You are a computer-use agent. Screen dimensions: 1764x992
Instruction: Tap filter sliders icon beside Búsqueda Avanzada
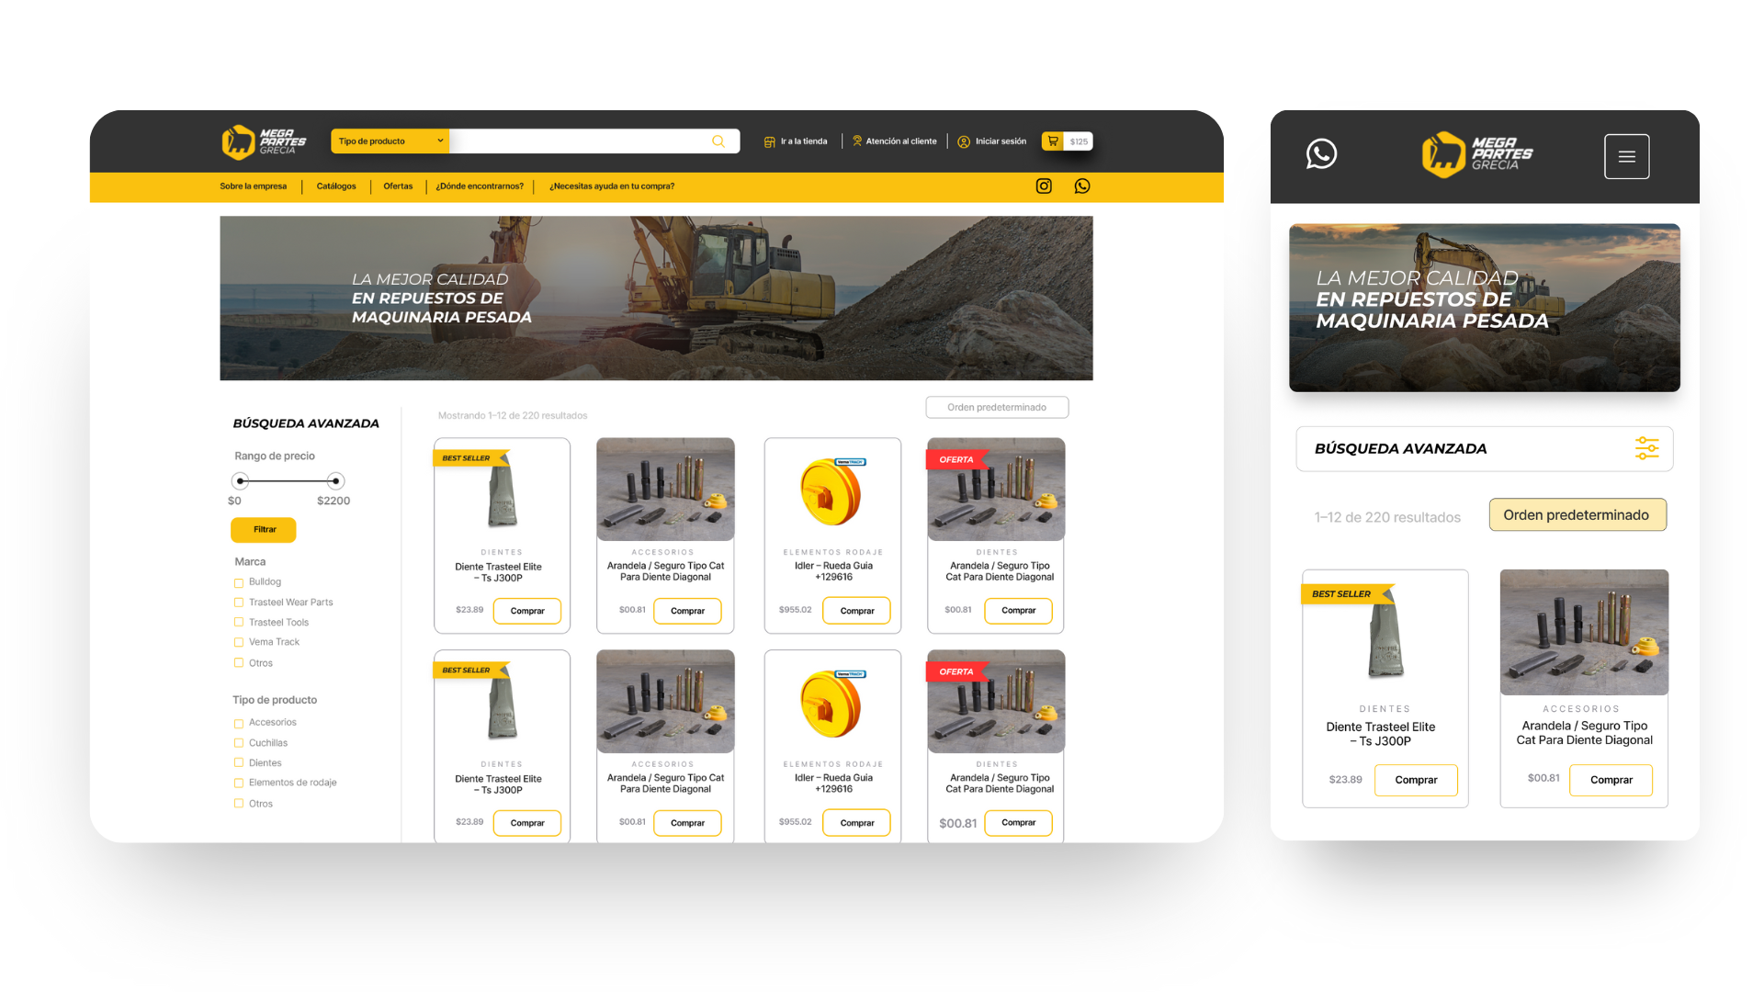point(1646,448)
